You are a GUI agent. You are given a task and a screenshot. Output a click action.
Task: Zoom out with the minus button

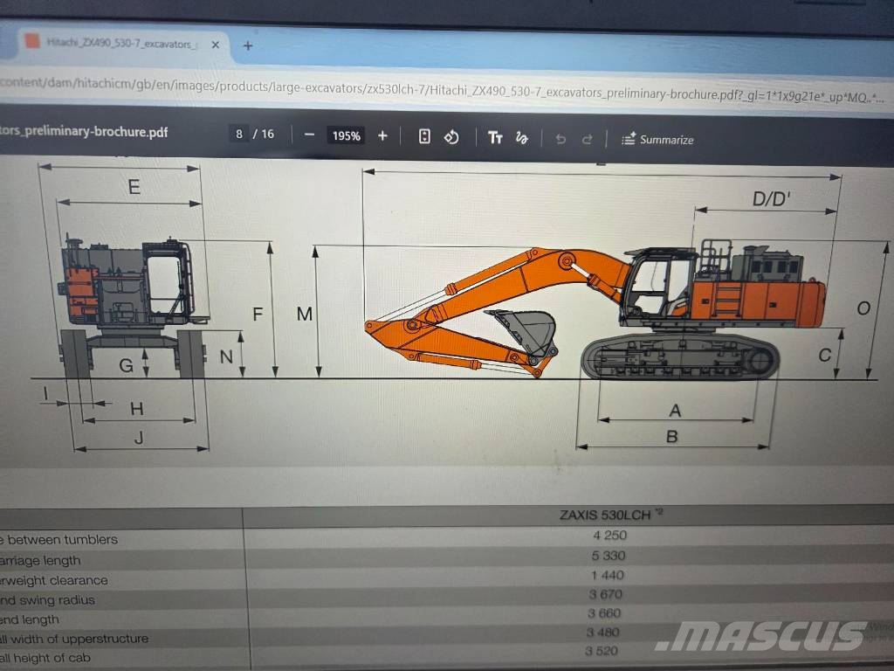tap(310, 135)
